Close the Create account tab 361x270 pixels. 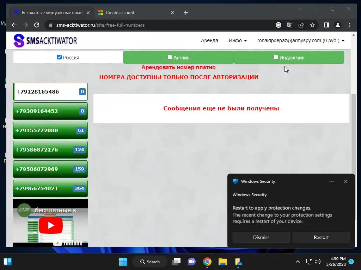coord(172,13)
